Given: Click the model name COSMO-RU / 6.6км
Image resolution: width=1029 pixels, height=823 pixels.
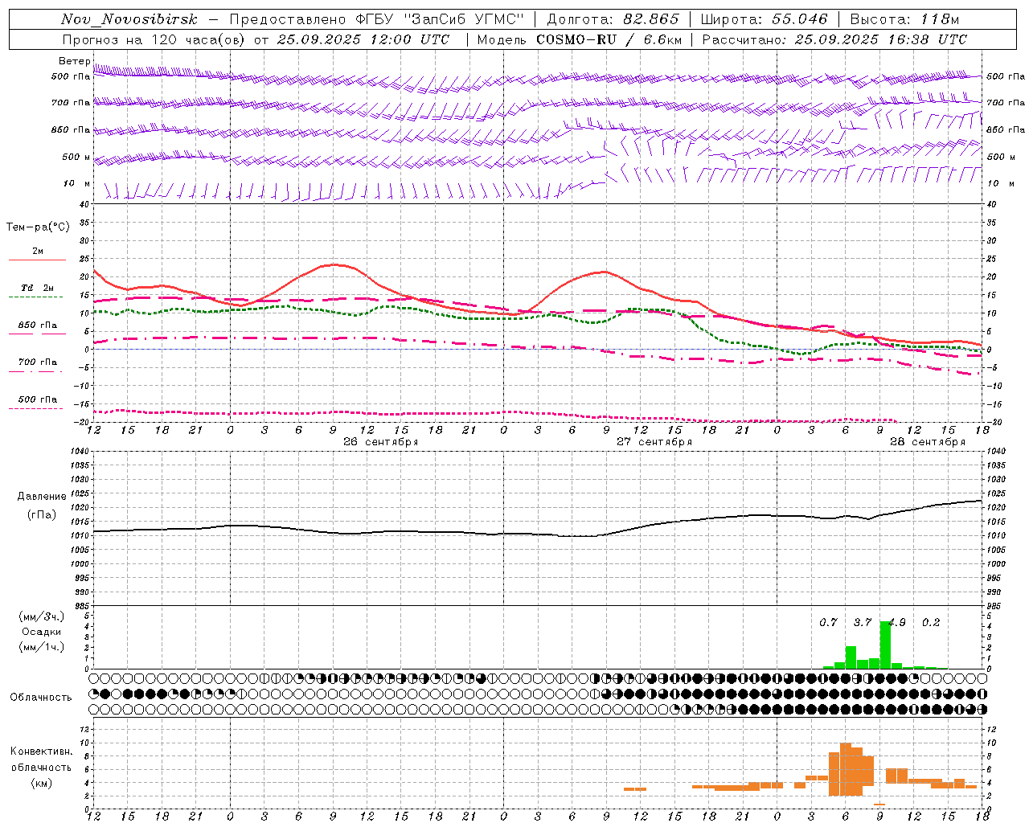Looking at the screenshot, I should [x=609, y=39].
